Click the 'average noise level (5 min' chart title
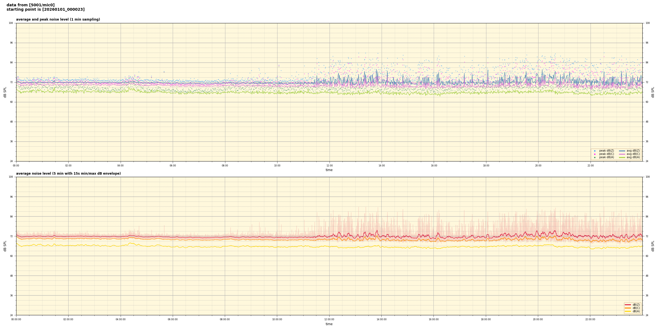 click(68, 174)
